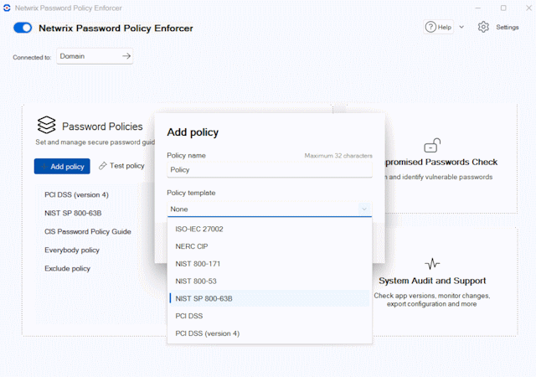This screenshot has width=536, height=377.
Task: Open Settings via the gear icon
Action: click(483, 27)
